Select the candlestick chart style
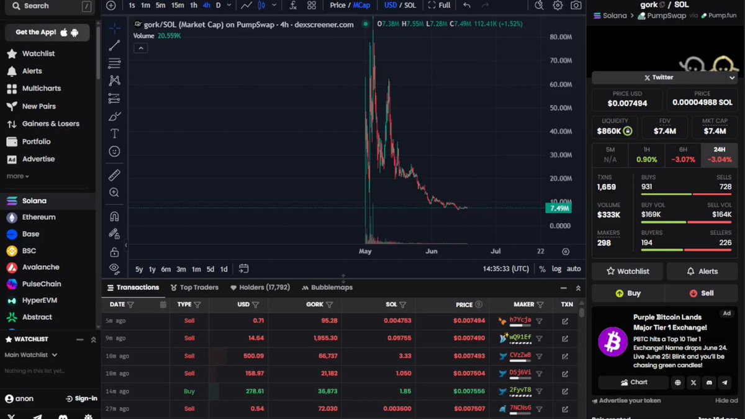This screenshot has height=419, width=745. click(262, 5)
